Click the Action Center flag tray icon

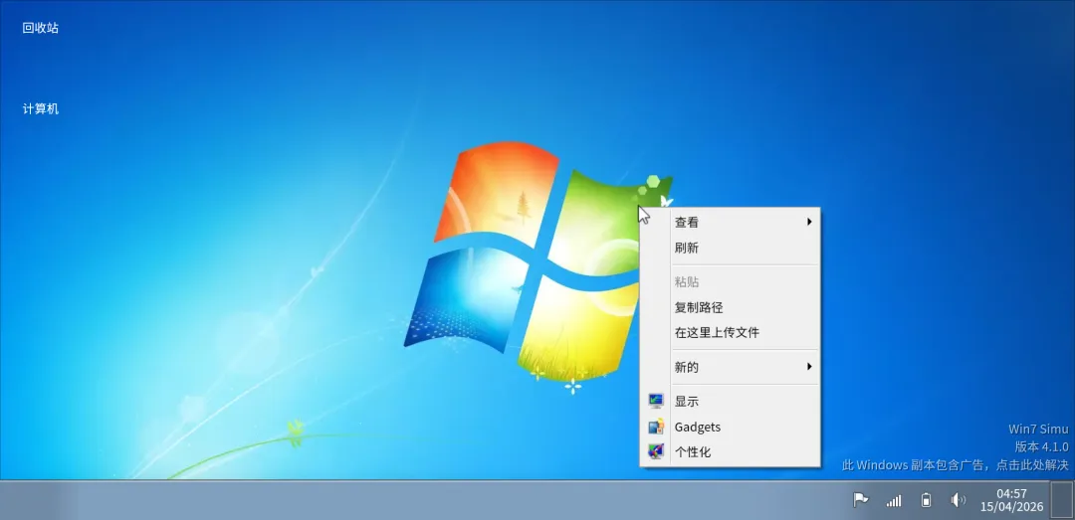(860, 500)
